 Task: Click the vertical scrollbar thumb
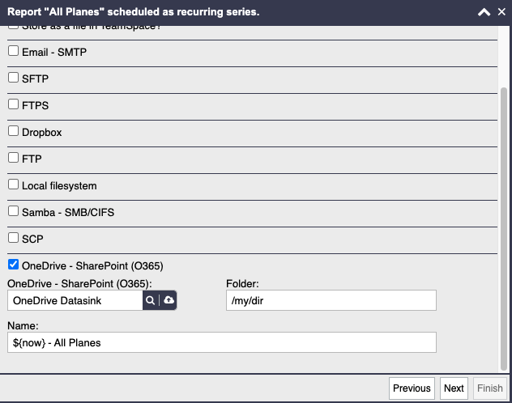coord(504,229)
